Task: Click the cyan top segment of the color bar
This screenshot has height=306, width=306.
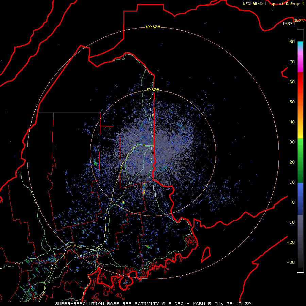Action: point(300,45)
